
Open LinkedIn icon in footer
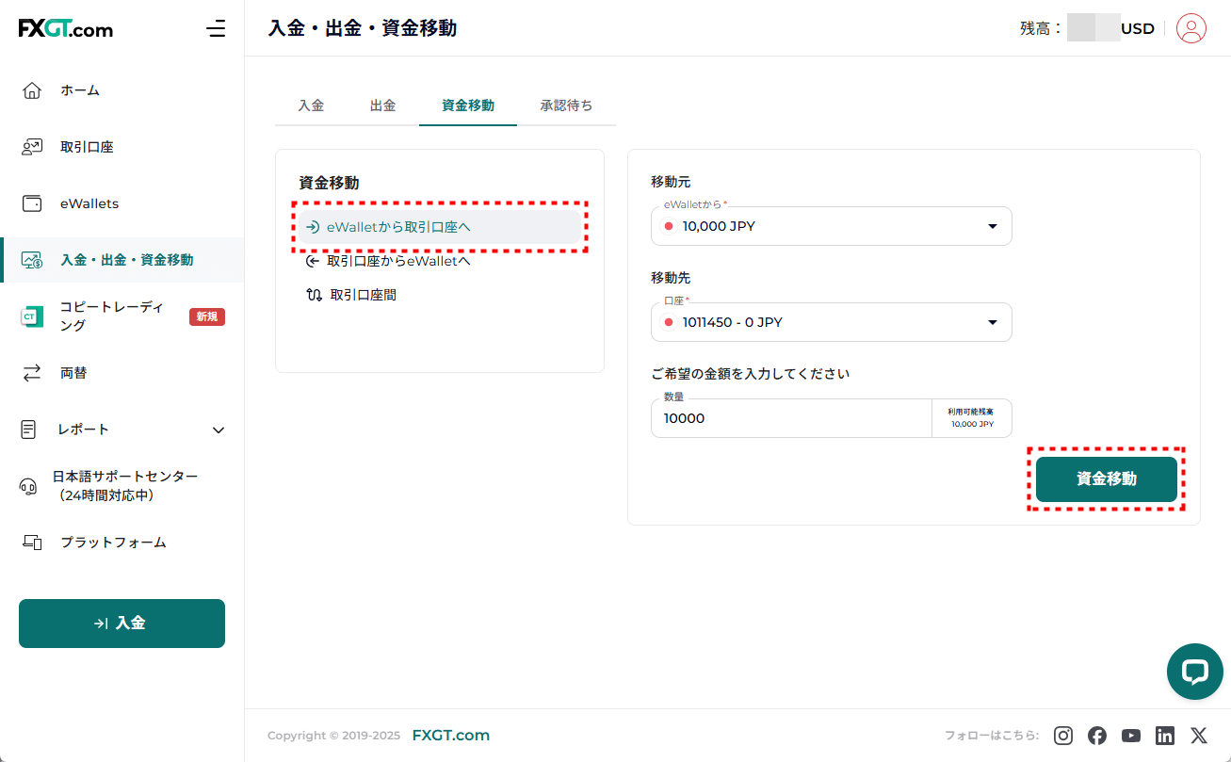(x=1165, y=736)
